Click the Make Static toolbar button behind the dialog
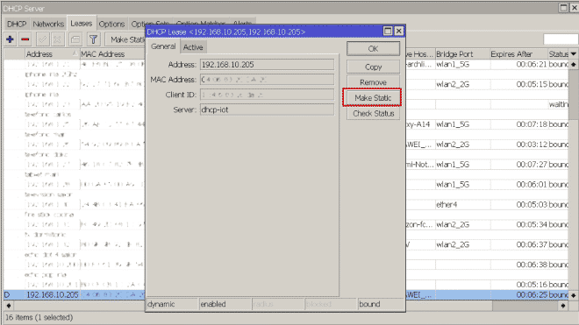The image size is (579, 325). [x=125, y=39]
